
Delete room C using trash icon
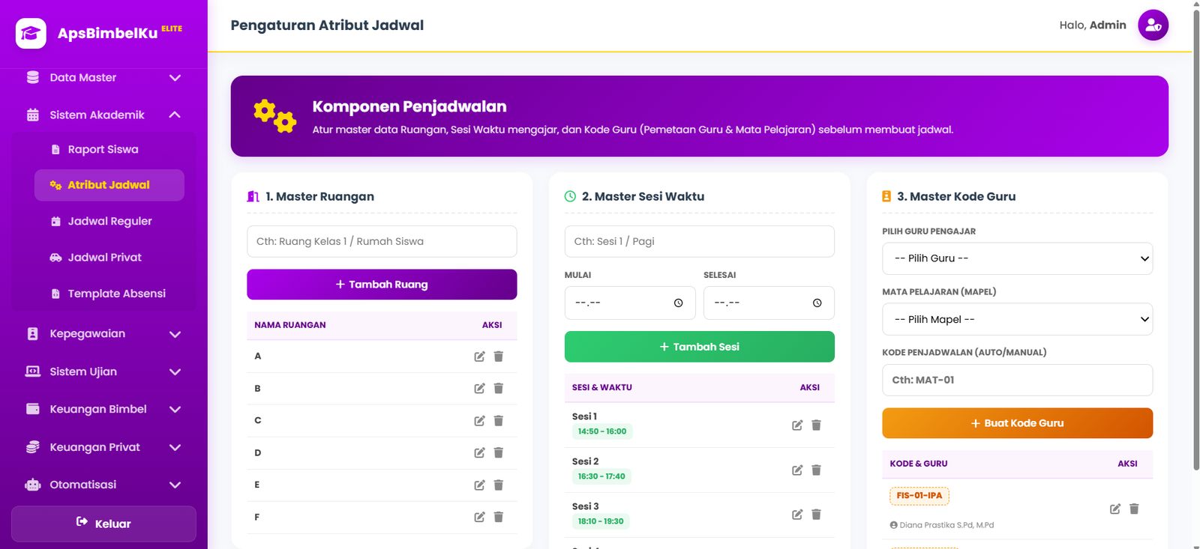point(499,420)
